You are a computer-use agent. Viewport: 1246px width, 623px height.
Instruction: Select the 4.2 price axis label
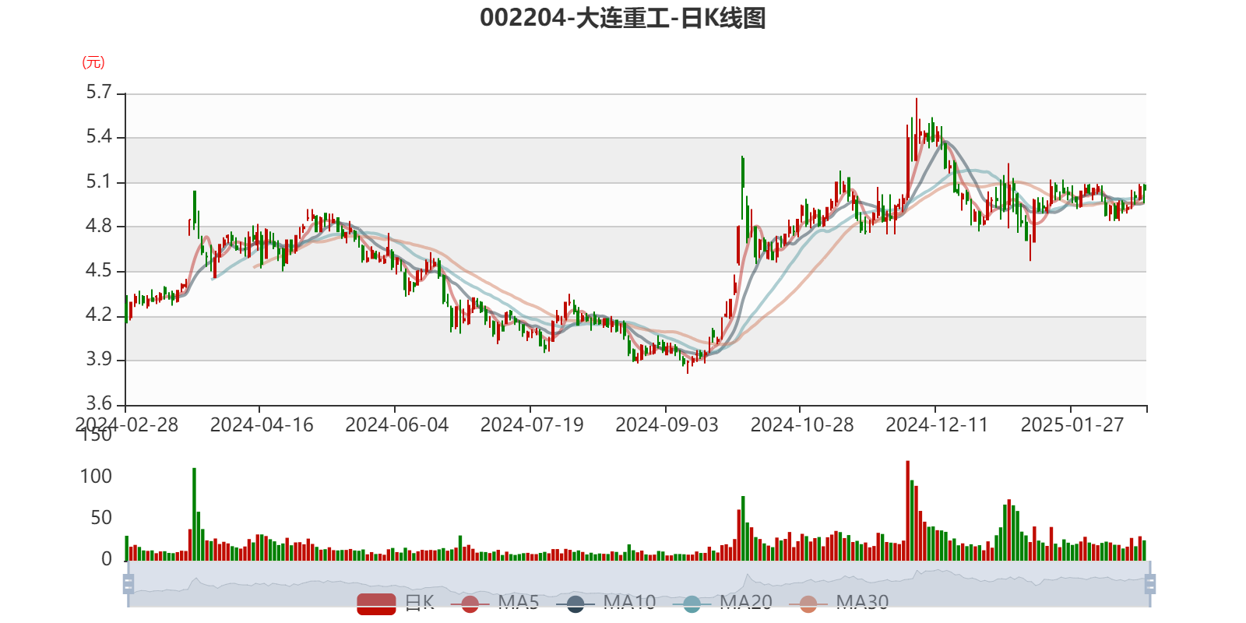pos(99,315)
